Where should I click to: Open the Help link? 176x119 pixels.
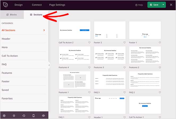(x=139, y=5)
